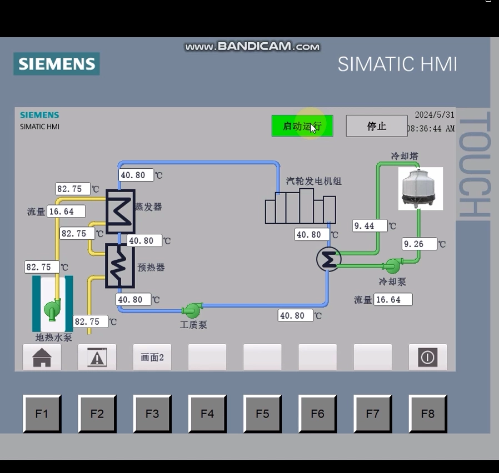The height and width of the screenshot is (473, 499).
Task: Select the 40.80 field between 蒸发器 and 预热器
Action: (144, 240)
